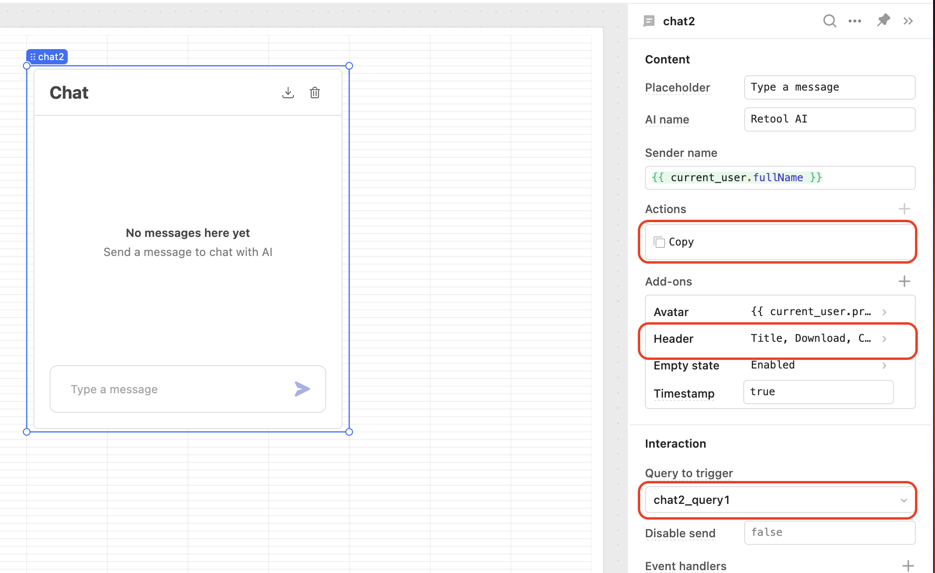Click the trash icon in Chat header
The image size is (935, 573).
coord(315,92)
